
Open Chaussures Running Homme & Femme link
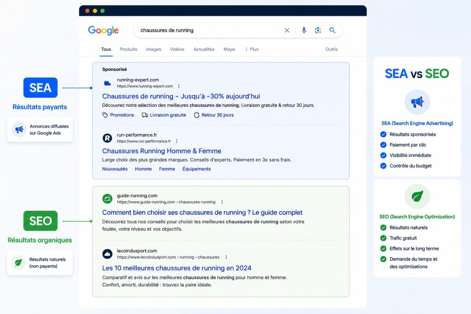click(x=161, y=151)
